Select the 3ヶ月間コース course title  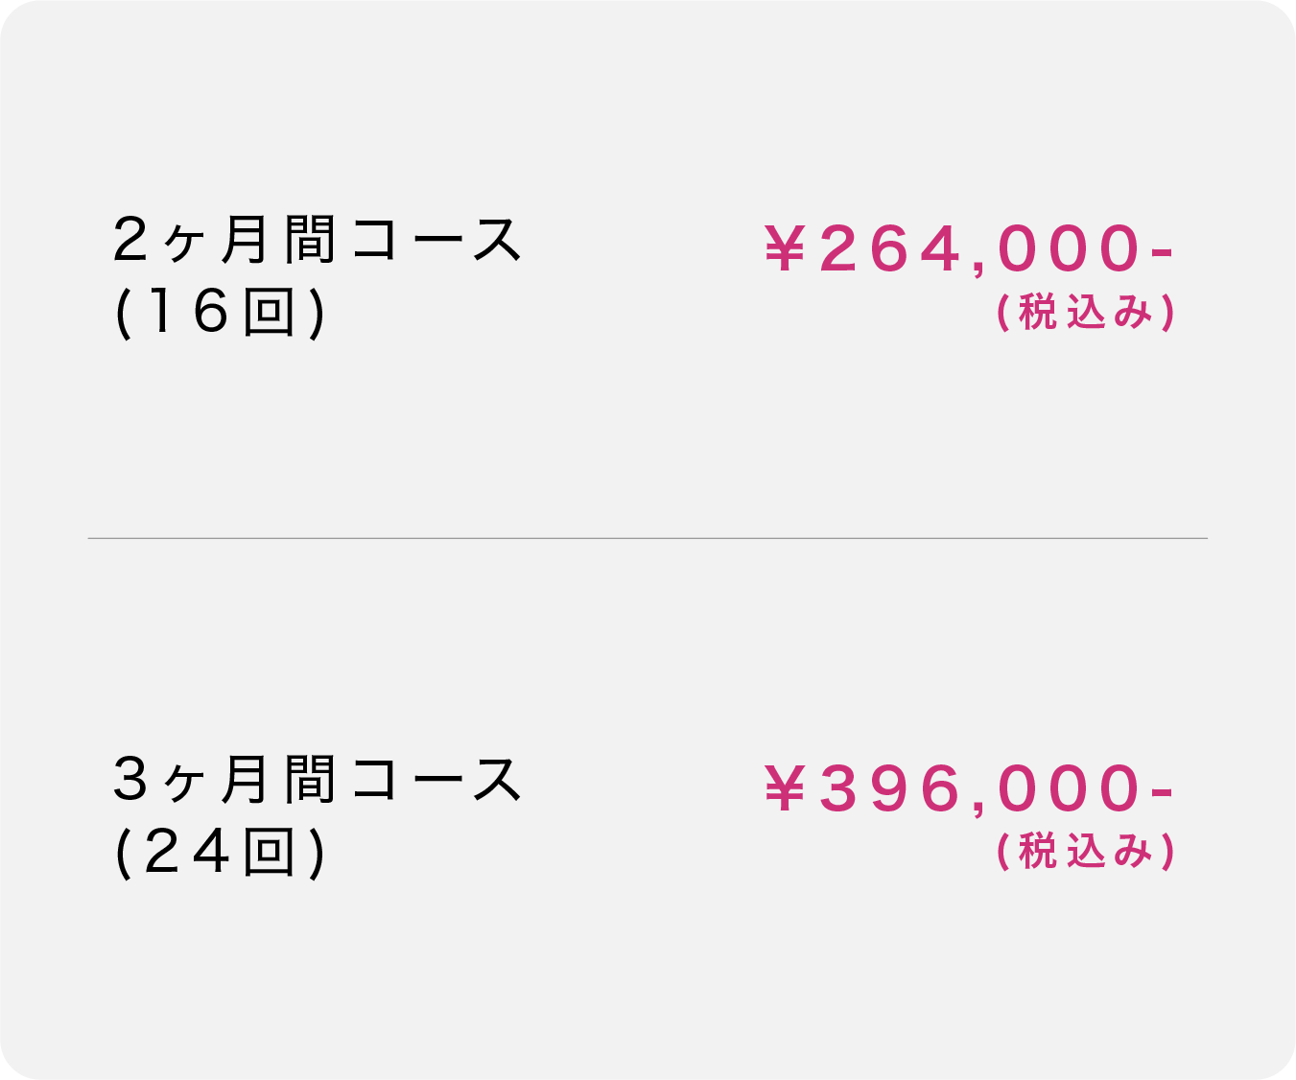(317, 779)
